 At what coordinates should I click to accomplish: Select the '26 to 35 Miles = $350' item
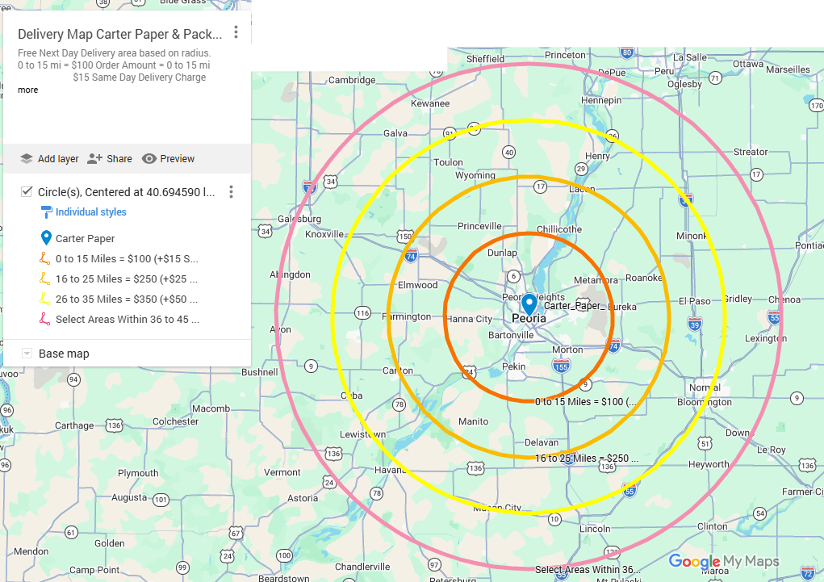pyautogui.click(x=127, y=299)
